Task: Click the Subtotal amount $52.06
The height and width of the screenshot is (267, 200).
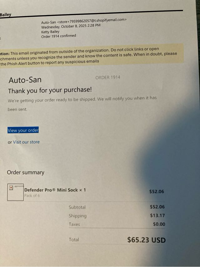Action: 157,207
